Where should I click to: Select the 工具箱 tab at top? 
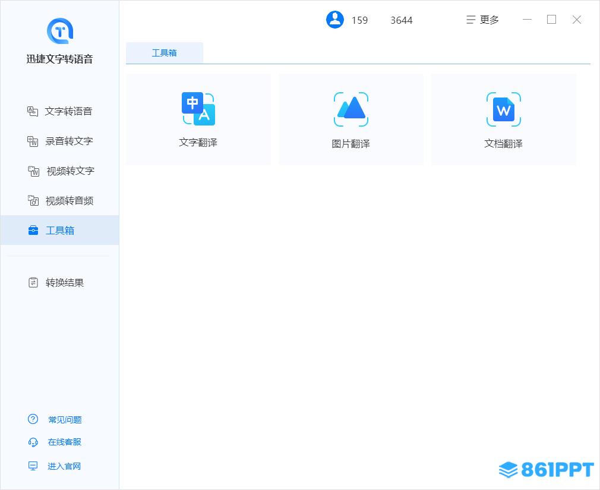click(x=165, y=53)
